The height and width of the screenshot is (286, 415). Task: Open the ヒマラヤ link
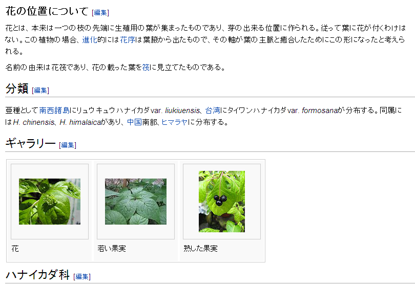(x=174, y=122)
